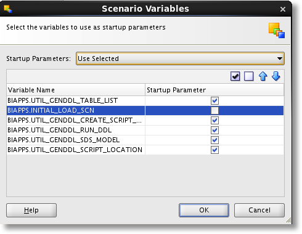Move selected variable down with blue arrow

tap(276, 76)
